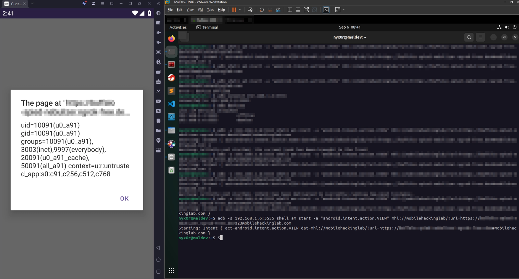Open Activities overview in Ubuntu
The width and height of the screenshot is (519, 279).
click(178, 27)
